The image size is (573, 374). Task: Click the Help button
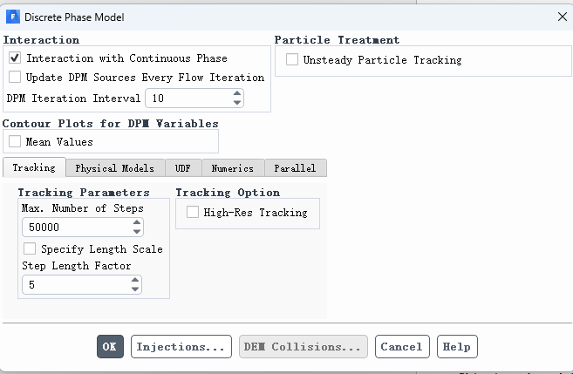click(x=456, y=346)
